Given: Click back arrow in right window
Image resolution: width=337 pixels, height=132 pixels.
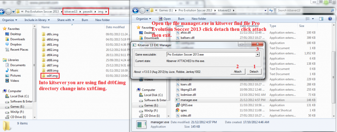Looking at the screenshot, I should 135,10.
